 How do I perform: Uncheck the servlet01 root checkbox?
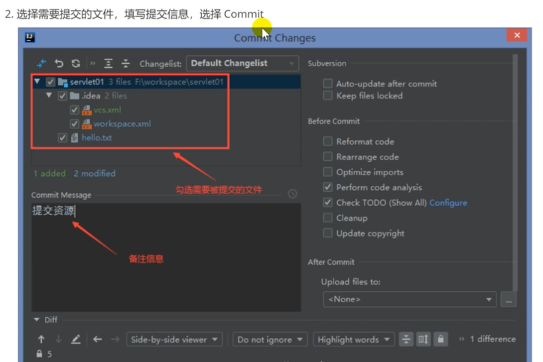click(50, 82)
